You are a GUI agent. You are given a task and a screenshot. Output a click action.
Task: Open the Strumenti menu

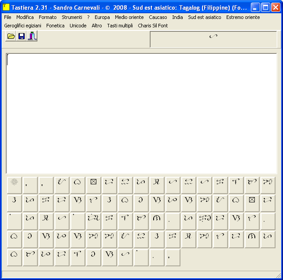click(x=72, y=17)
